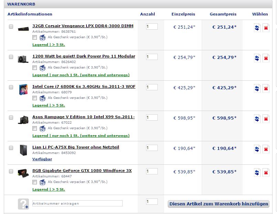Image resolution: width=277 pixels, height=214 pixels.
Task: Update the Lian Li PC-A75X row
Action: click(257, 149)
